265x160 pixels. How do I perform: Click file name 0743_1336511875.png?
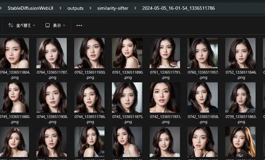click(128, 119)
